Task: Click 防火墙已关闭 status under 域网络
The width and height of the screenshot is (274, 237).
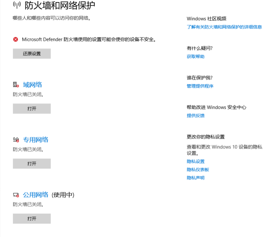Action: (x=28, y=94)
